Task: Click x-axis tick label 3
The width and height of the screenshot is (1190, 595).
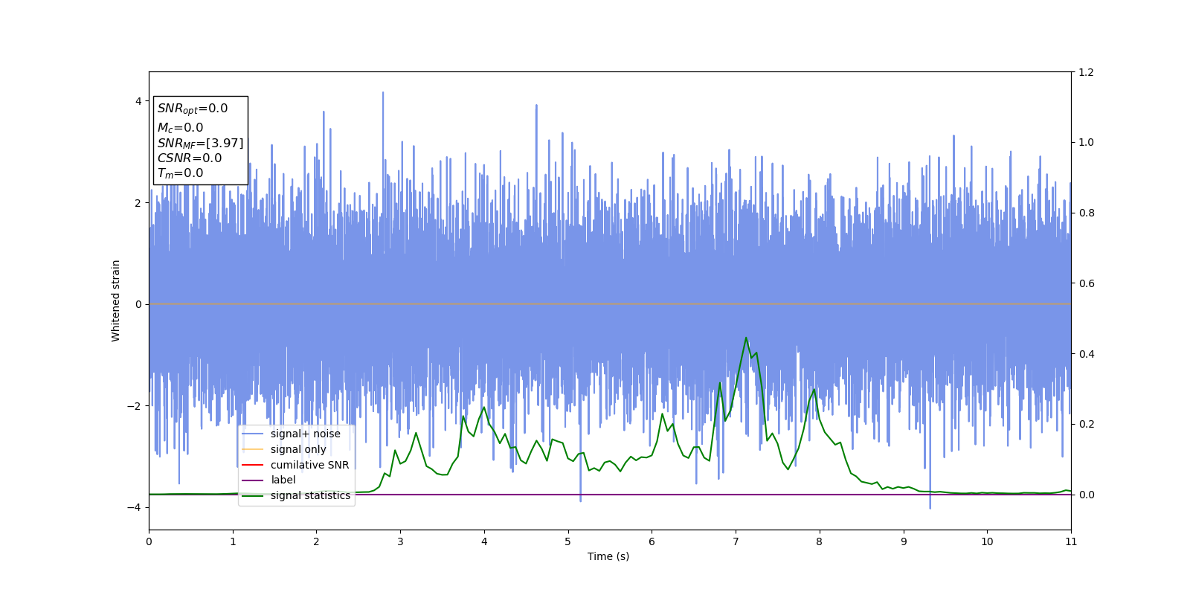Action: [400, 541]
